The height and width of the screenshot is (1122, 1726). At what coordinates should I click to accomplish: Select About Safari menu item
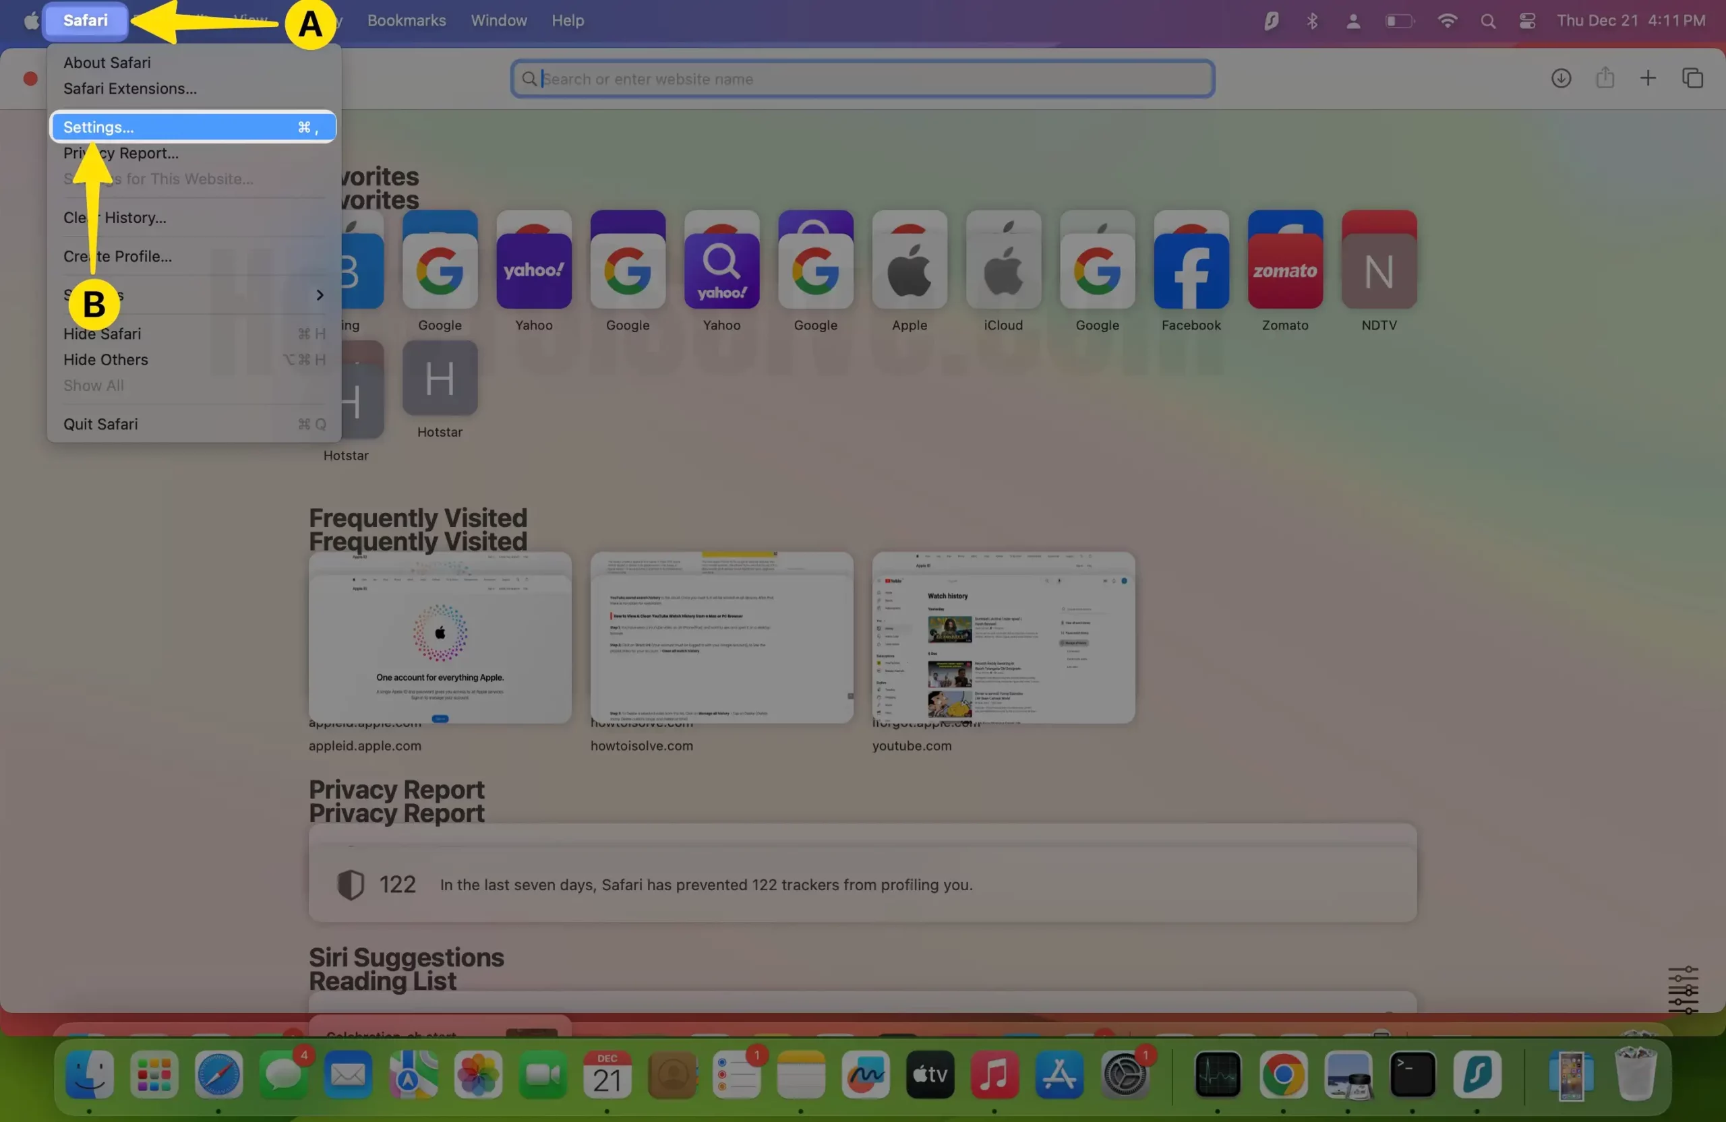click(x=107, y=62)
